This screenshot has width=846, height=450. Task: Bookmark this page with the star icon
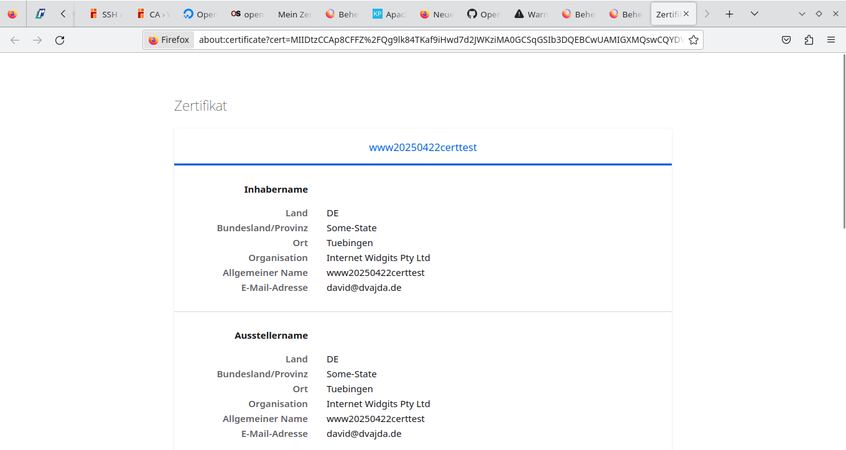tap(694, 40)
